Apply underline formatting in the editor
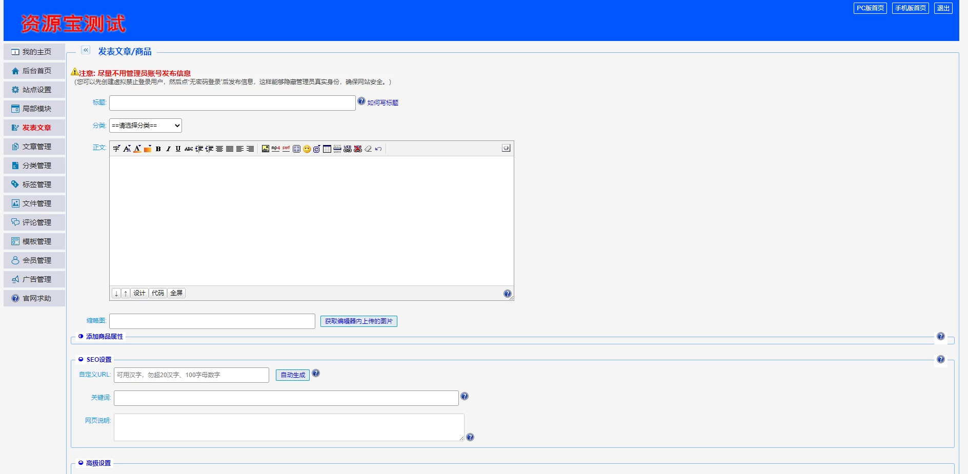 pos(178,149)
